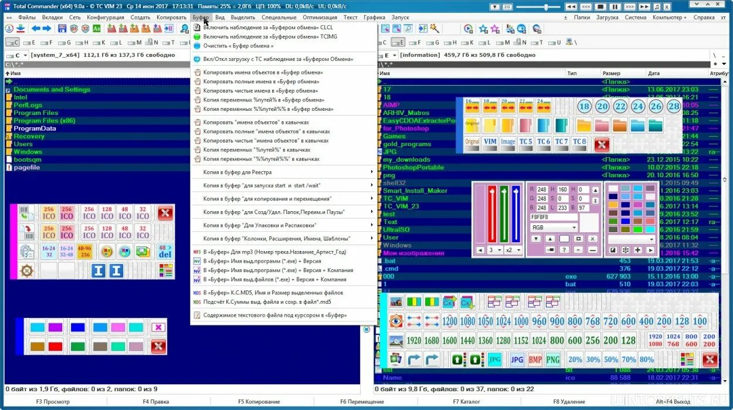The height and width of the screenshot is (410, 733).
Task: Click 'F6 Перемещение' function key button
Action: [x=362, y=402]
